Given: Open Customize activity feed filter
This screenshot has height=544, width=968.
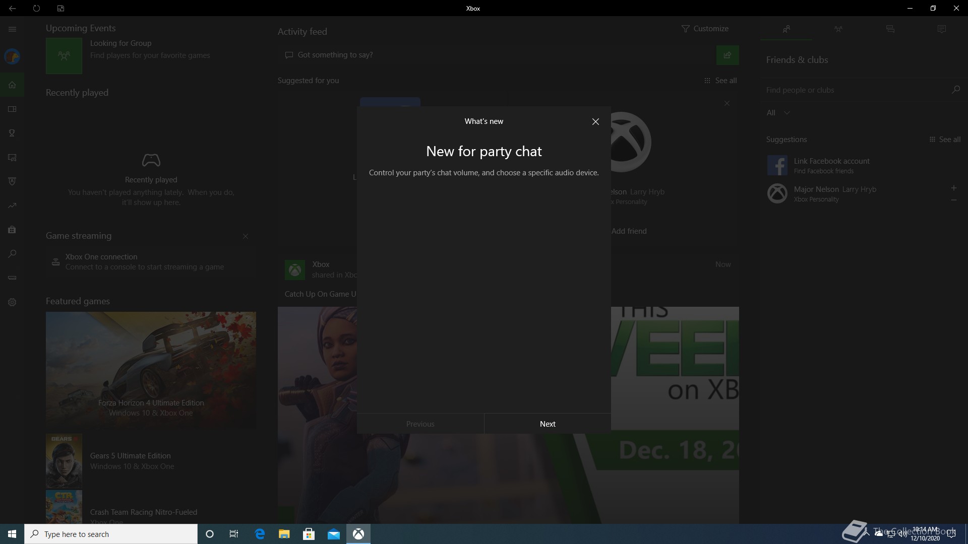Looking at the screenshot, I should click(x=704, y=29).
